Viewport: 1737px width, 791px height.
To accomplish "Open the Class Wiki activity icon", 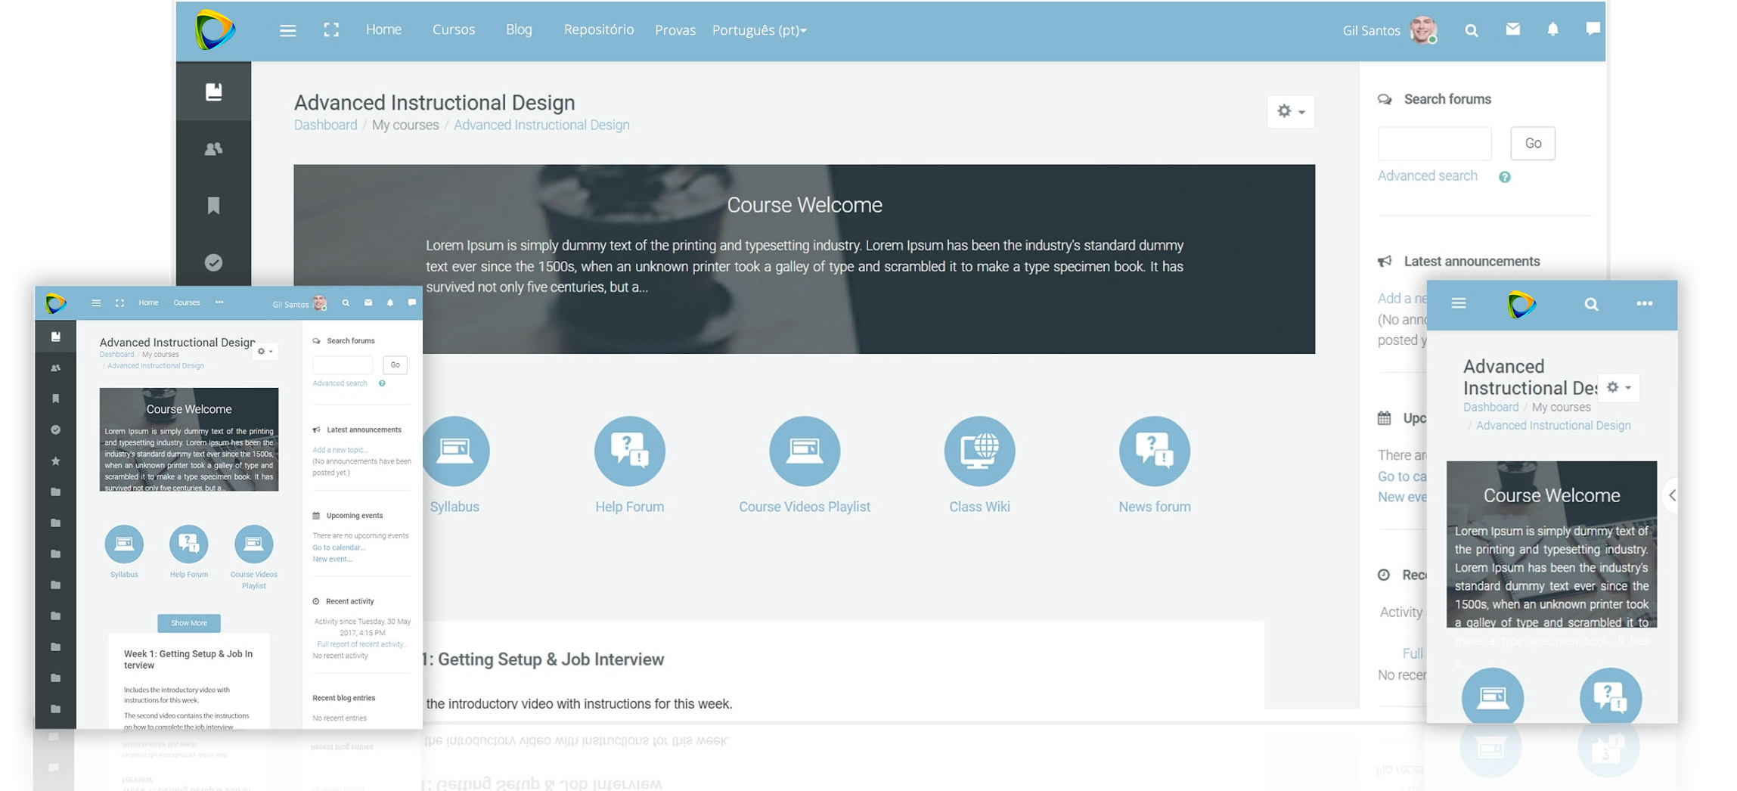I will pyautogui.click(x=979, y=451).
